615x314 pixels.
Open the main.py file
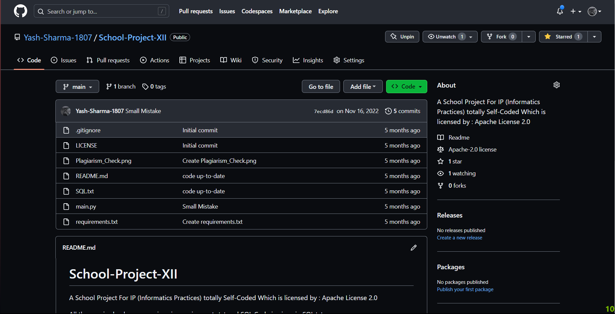coord(86,207)
